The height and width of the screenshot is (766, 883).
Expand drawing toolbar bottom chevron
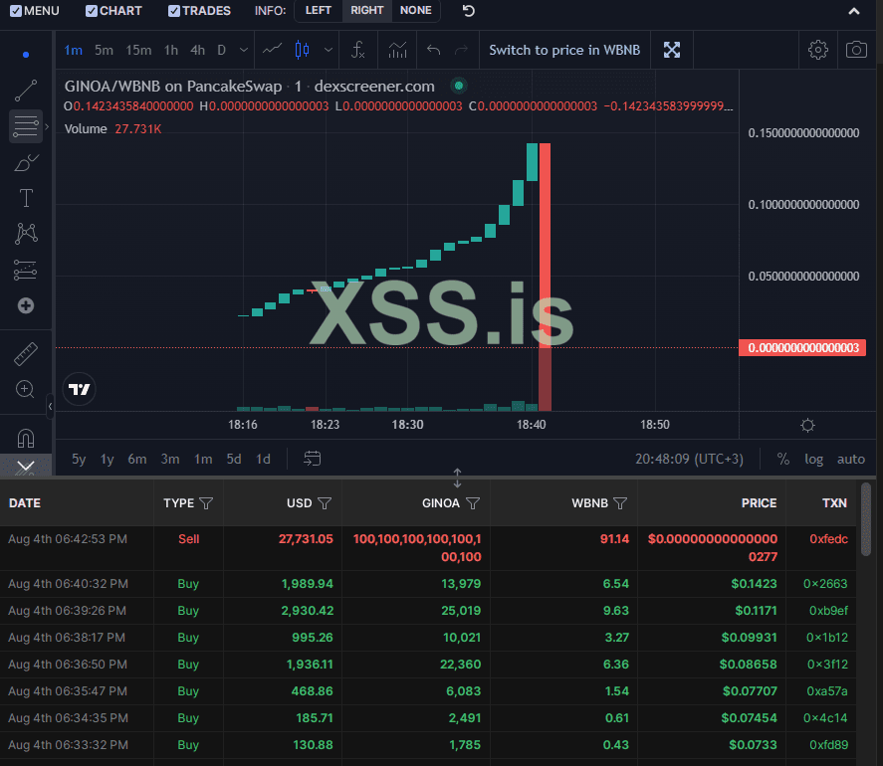25,466
